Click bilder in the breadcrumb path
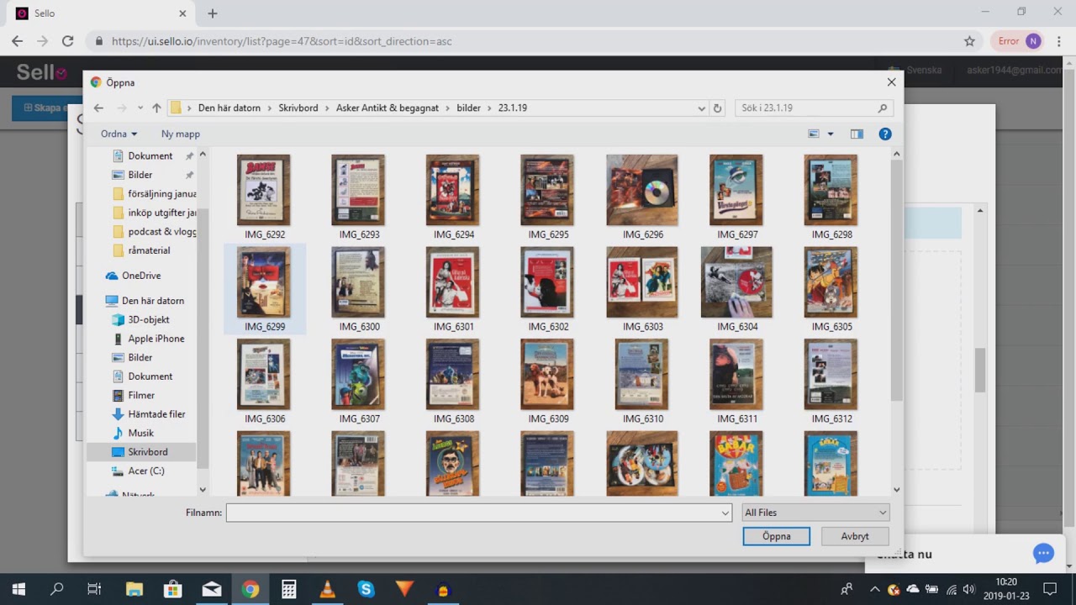Viewport: 1076px width, 605px height. click(469, 108)
